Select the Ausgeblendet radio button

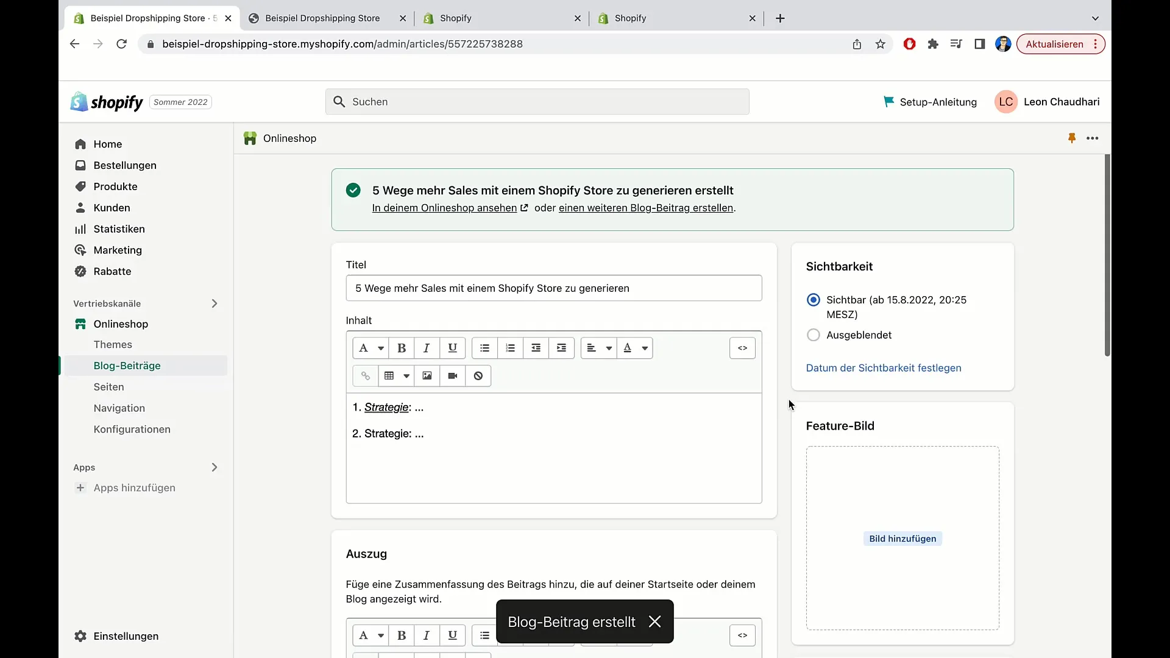click(x=814, y=335)
